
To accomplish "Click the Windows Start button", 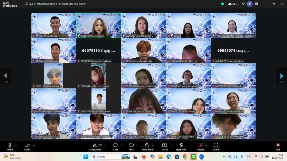I will (x=85, y=157).
